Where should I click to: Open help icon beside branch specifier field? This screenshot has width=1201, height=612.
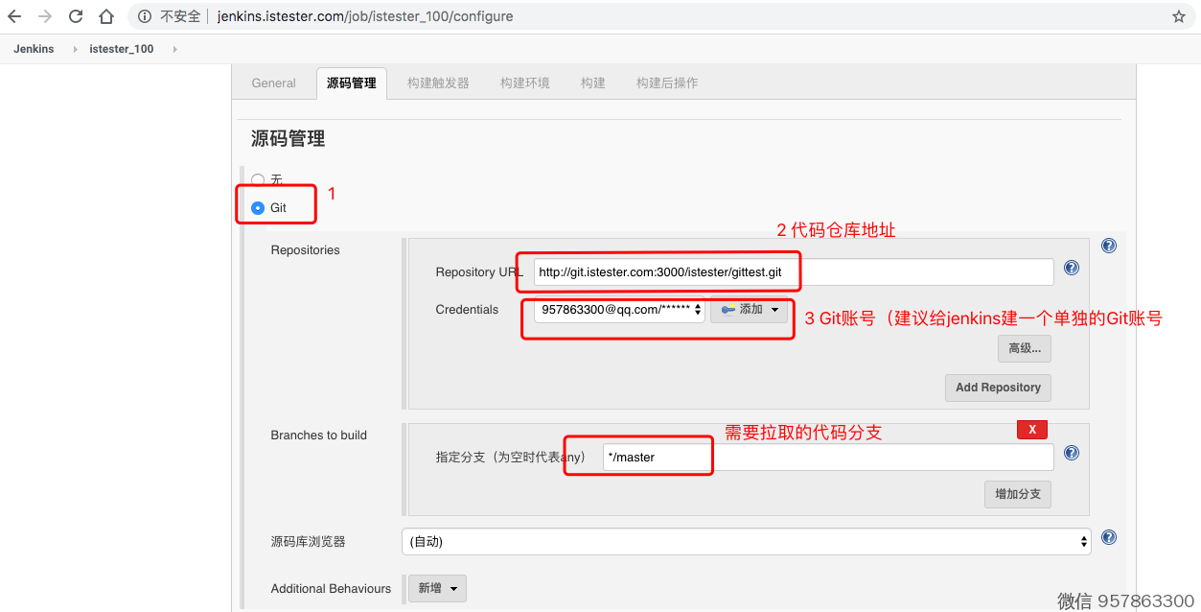[1072, 453]
